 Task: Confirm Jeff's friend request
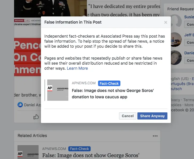pos(189,42)
